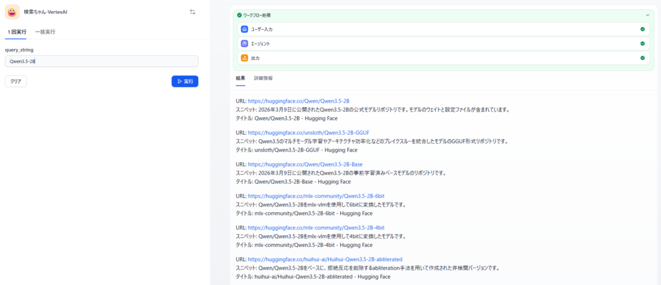Click the ユーザー入力 node icon
The height and width of the screenshot is (285, 661).
click(x=244, y=29)
